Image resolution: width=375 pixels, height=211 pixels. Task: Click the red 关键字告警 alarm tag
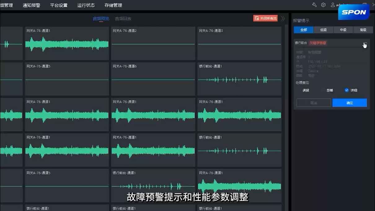click(x=318, y=43)
